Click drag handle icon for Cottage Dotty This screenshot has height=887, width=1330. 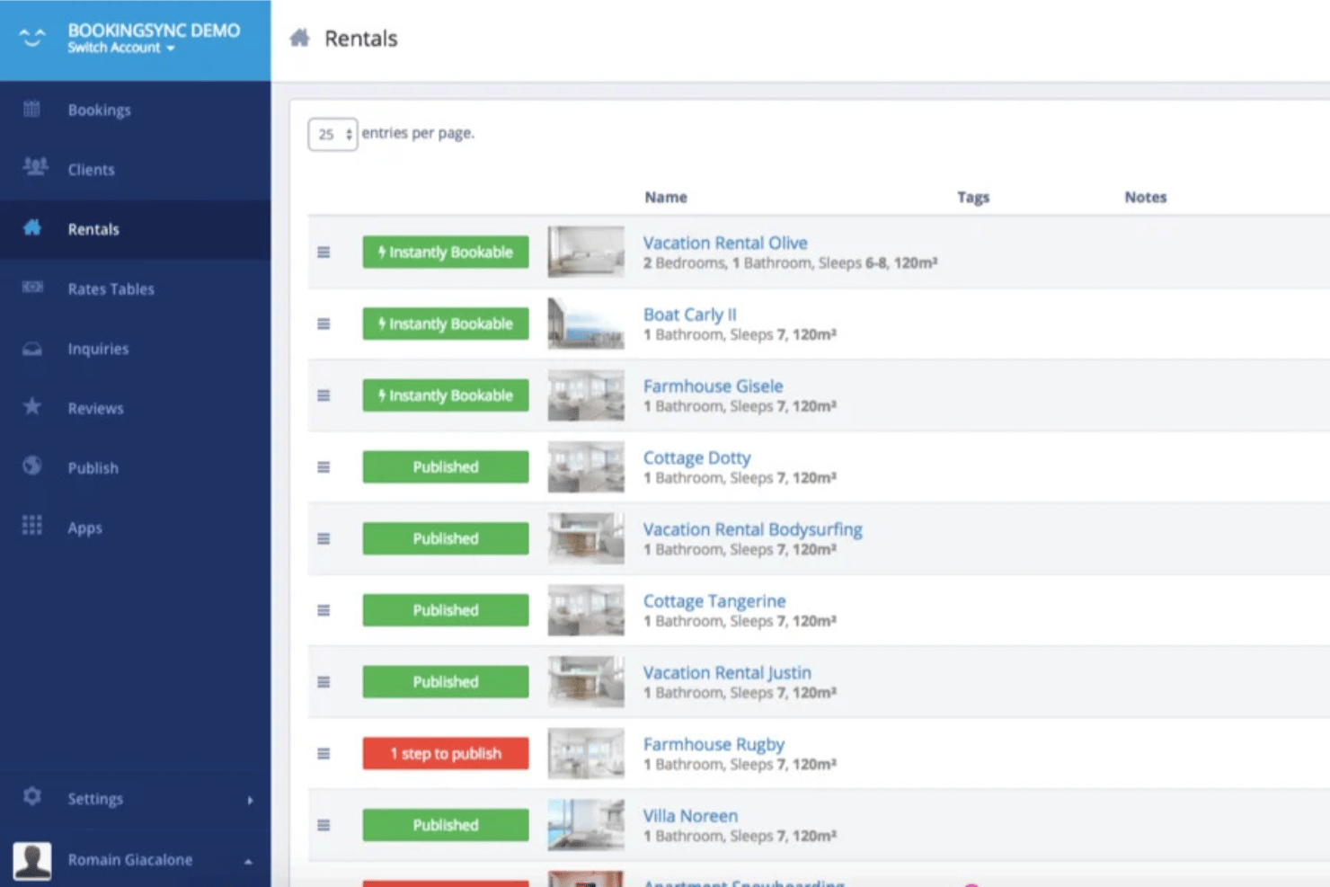(324, 467)
